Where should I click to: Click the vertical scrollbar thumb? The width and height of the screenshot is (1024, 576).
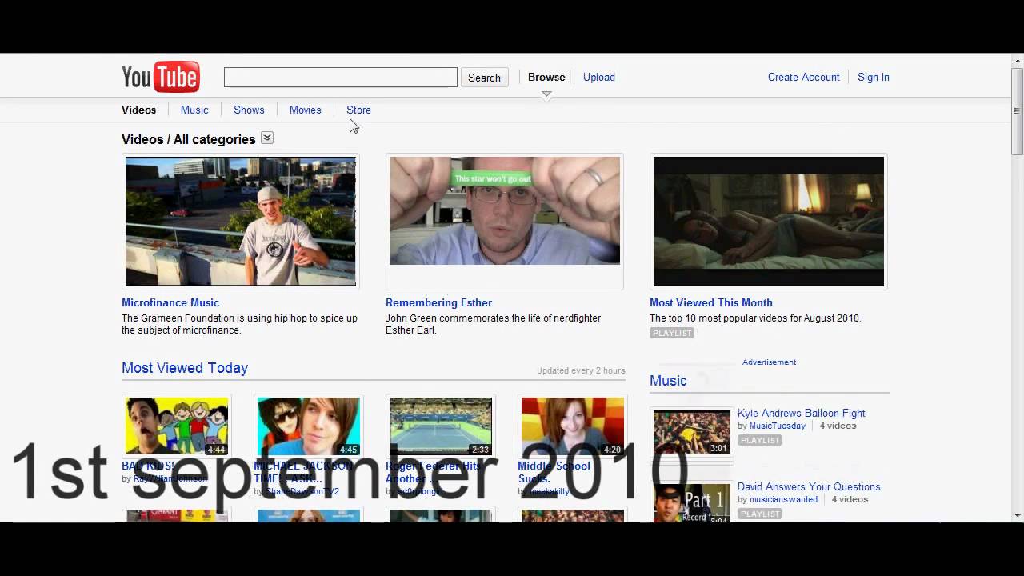coord(1017,111)
